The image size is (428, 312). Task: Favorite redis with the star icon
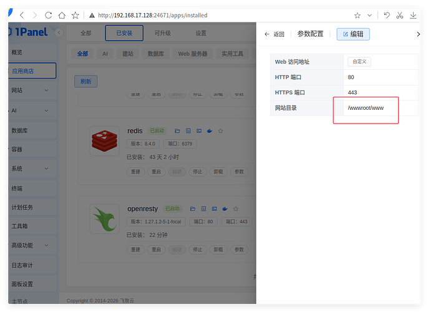pyautogui.click(x=220, y=131)
